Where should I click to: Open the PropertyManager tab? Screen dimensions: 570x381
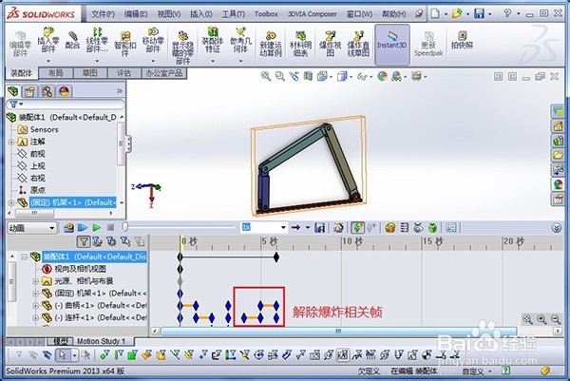pyautogui.click(x=29, y=91)
